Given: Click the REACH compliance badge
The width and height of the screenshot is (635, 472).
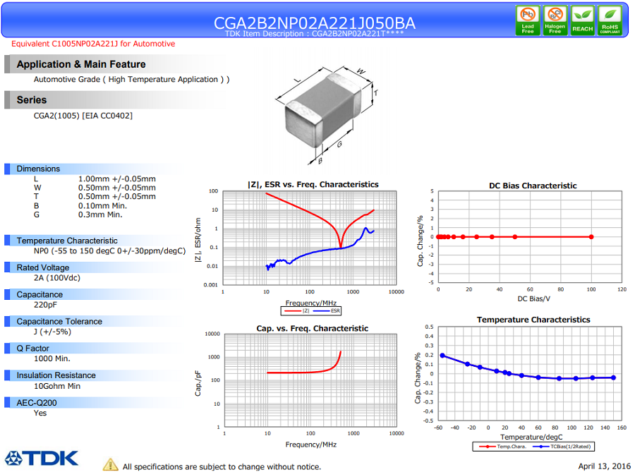Looking at the screenshot, I should coord(582,20).
